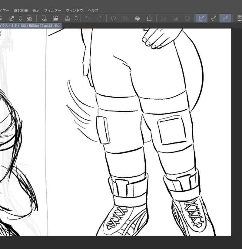Toggle Snap to special ruler
This screenshot has width=242, height=249.
[213, 18]
